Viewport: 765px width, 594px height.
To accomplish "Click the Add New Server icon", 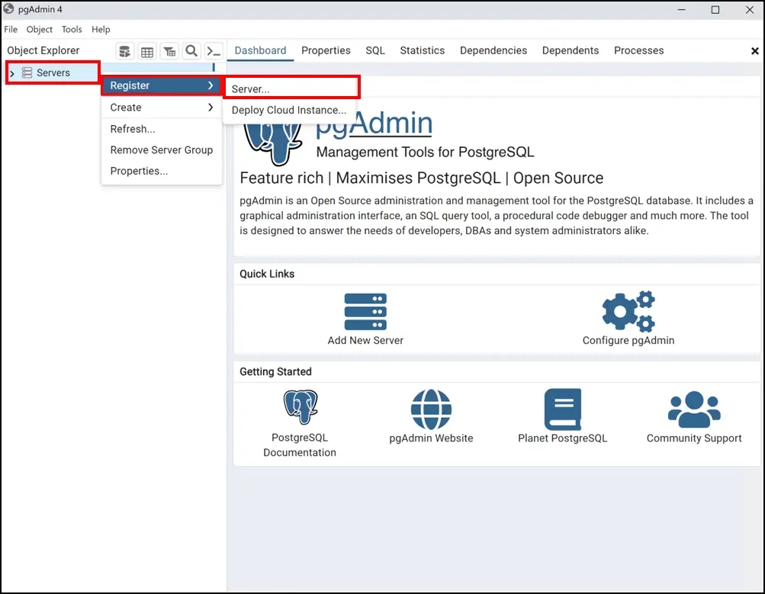I will 365,312.
